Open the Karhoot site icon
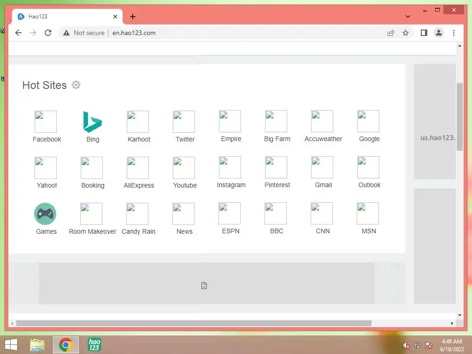 pyautogui.click(x=138, y=122)
